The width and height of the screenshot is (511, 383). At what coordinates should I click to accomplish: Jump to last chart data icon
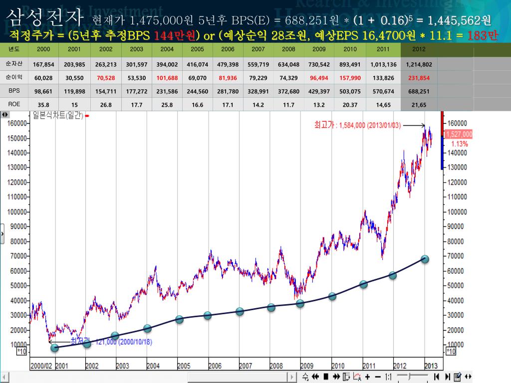pyautogui.click(x=448, y=377)
